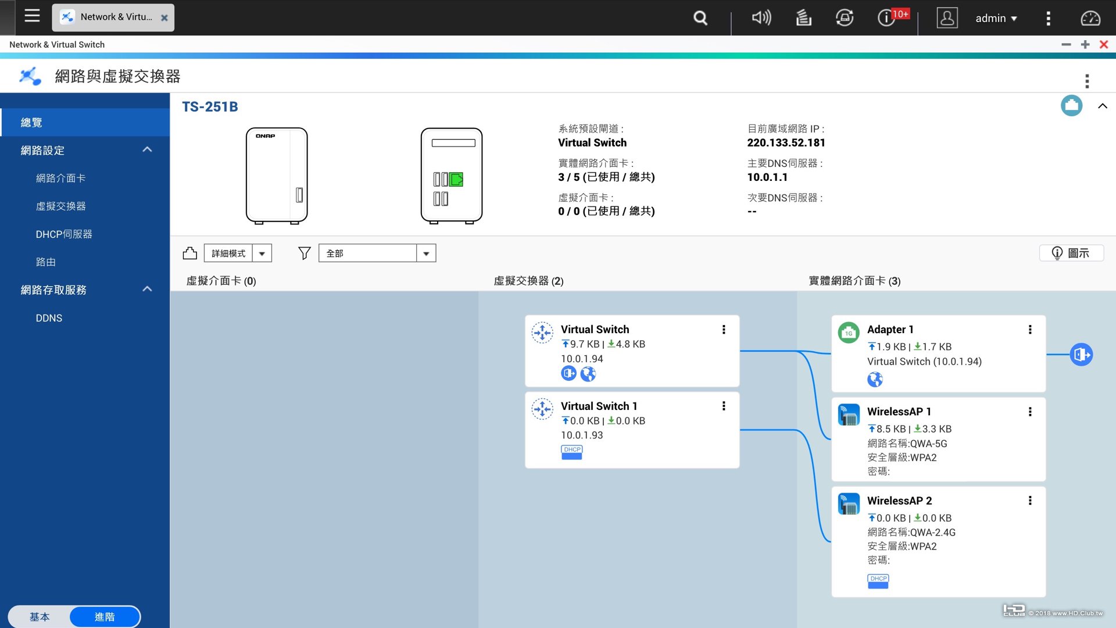Open the 詳細模式 dropdown
The width and height of the screenshot is (1116, 628).
(238, 253)
